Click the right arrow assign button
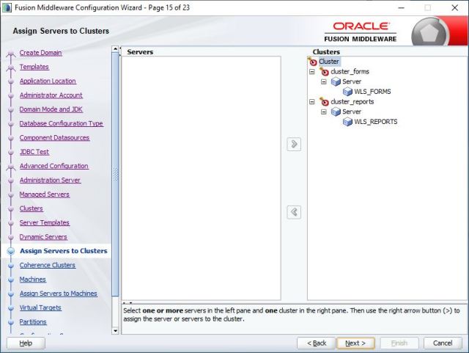Screen dimensions: 469x353 [x=294, y=144]
